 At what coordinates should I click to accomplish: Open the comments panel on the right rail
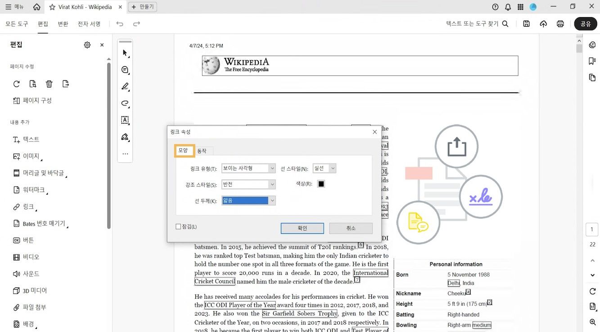(x=592, y=45)
